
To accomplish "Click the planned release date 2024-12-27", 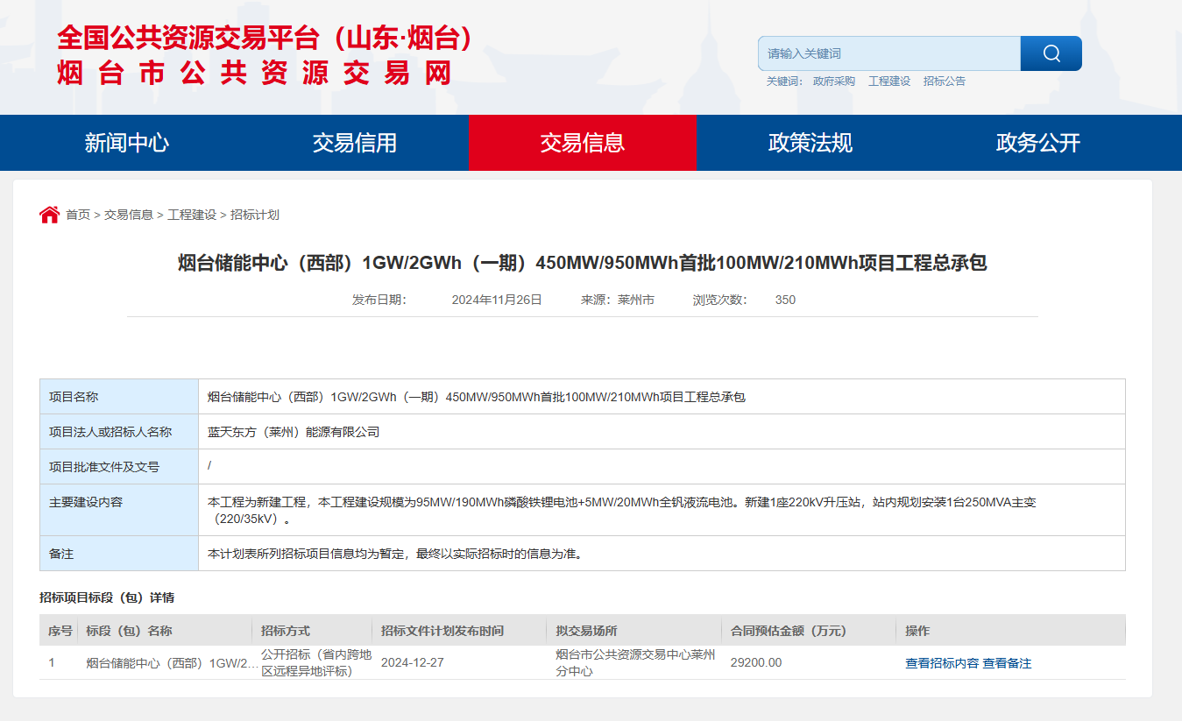I will coord(413,662).
